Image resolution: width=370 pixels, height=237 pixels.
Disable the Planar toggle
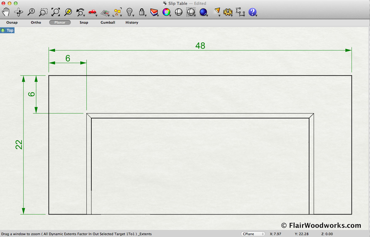pos(60,22)
